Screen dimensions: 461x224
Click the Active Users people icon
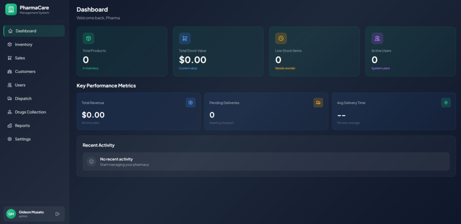(377, 38)
